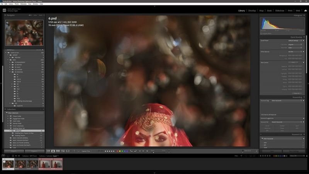Select the first filmstrip thumbnail
This screenshot has width=309, height=174.
[8, 164]
